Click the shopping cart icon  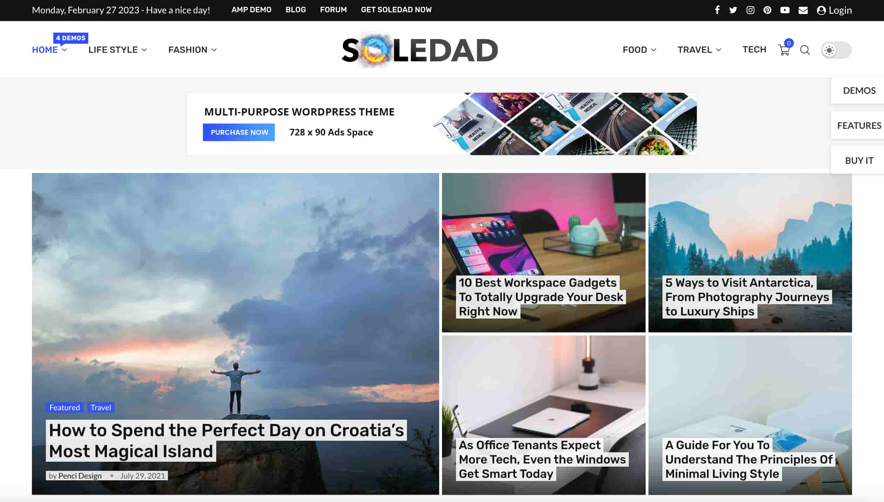[784, 50]
